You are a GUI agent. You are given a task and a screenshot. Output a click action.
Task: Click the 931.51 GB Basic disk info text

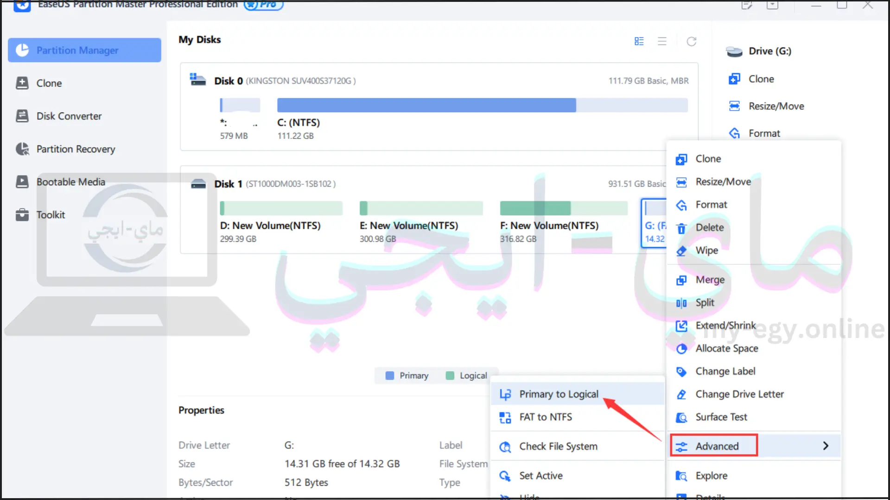[x=637, y=184]
